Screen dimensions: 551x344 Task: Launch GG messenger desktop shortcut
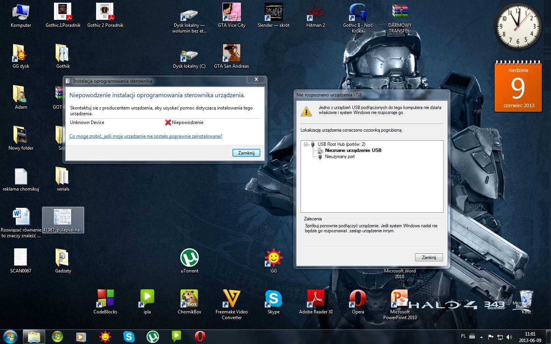[x=273, y=261]
